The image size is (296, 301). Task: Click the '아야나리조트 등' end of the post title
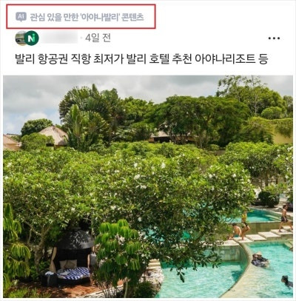click(231, 60)
